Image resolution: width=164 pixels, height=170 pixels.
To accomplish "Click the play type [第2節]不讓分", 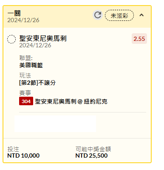I will click(x=37, y=83).
